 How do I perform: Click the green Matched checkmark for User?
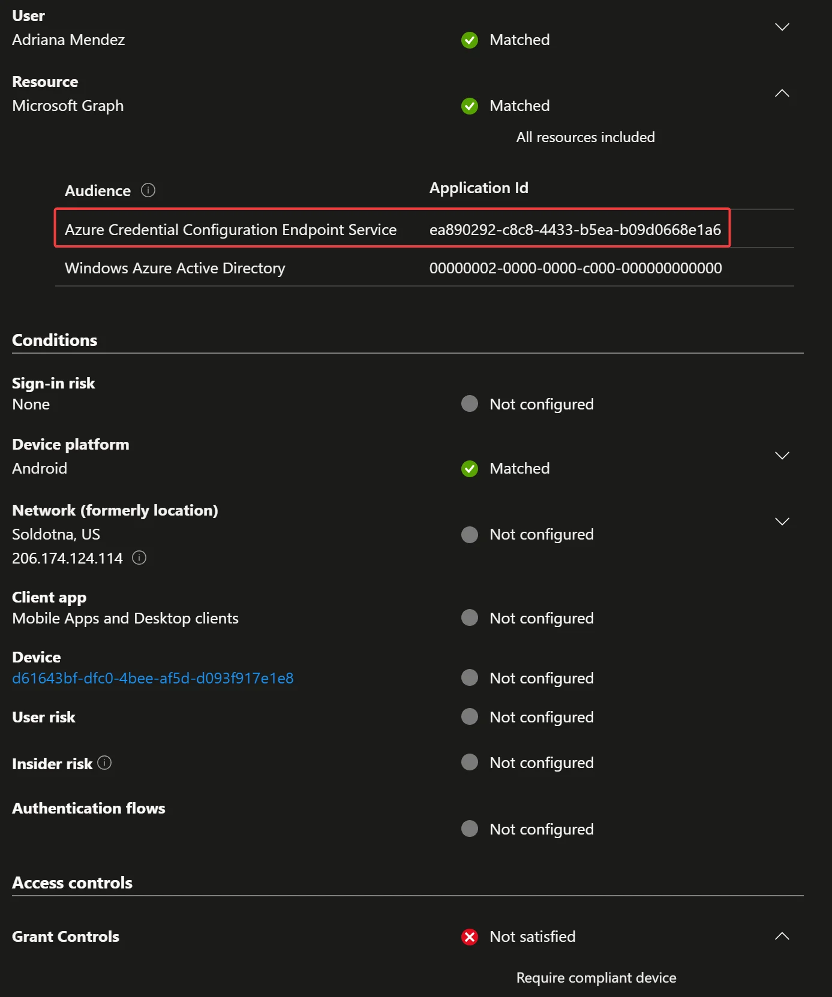(470, 40)
